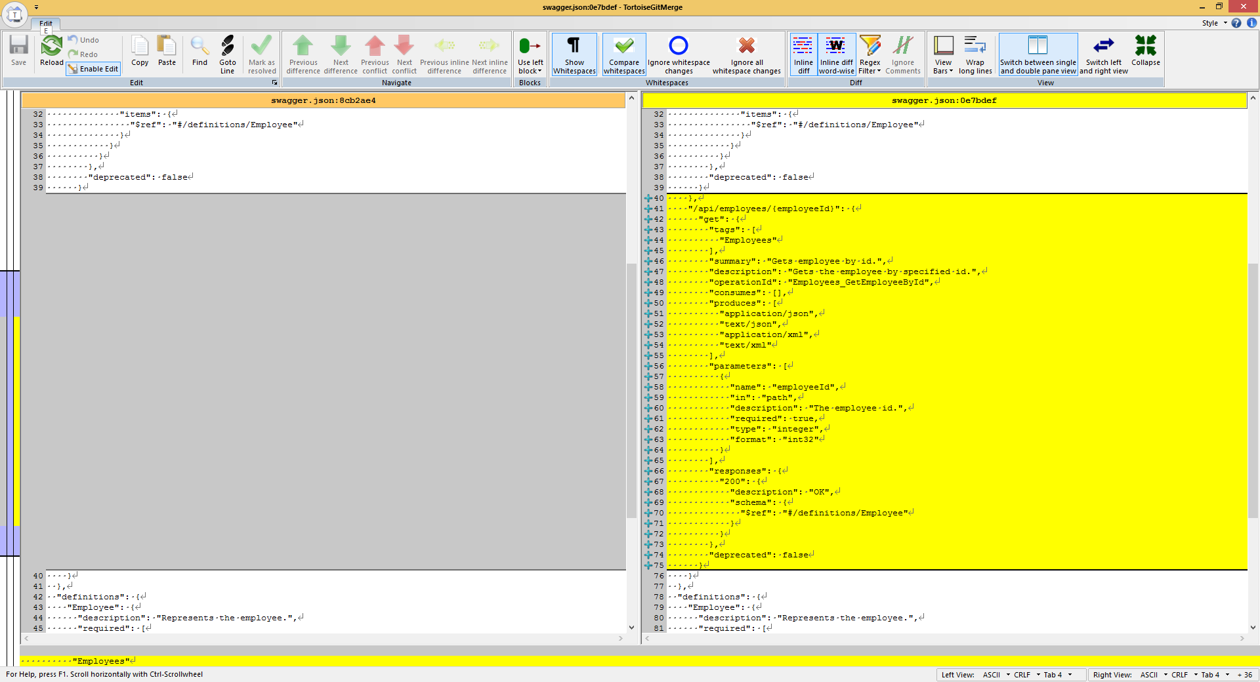Click added line 41 plus marker
The width and height of the screenshot is (1260, 682).
click(648, 209)
